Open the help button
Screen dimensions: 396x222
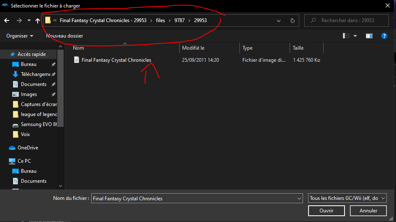pyautogui.click(x=384, y=36)
